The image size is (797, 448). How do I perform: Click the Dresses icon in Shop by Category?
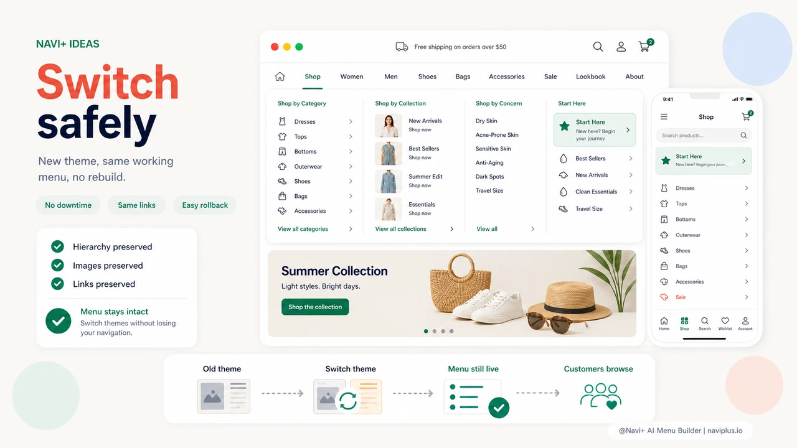pos(282,121)
